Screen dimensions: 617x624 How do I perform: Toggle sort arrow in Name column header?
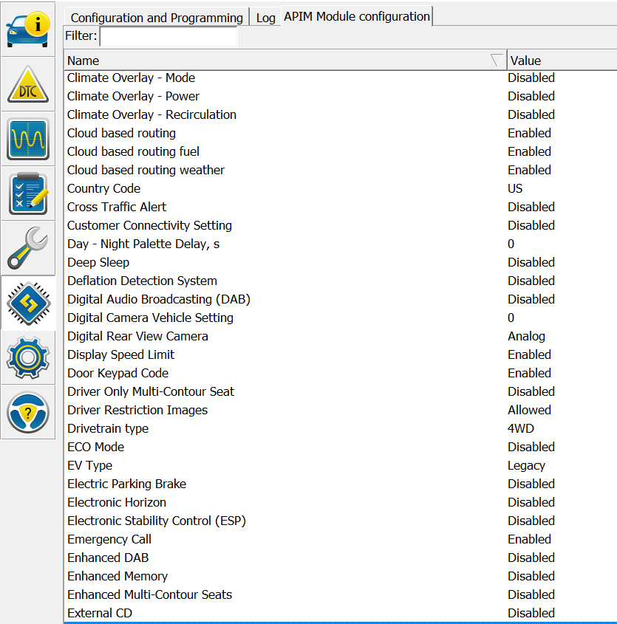pos(497,61)
